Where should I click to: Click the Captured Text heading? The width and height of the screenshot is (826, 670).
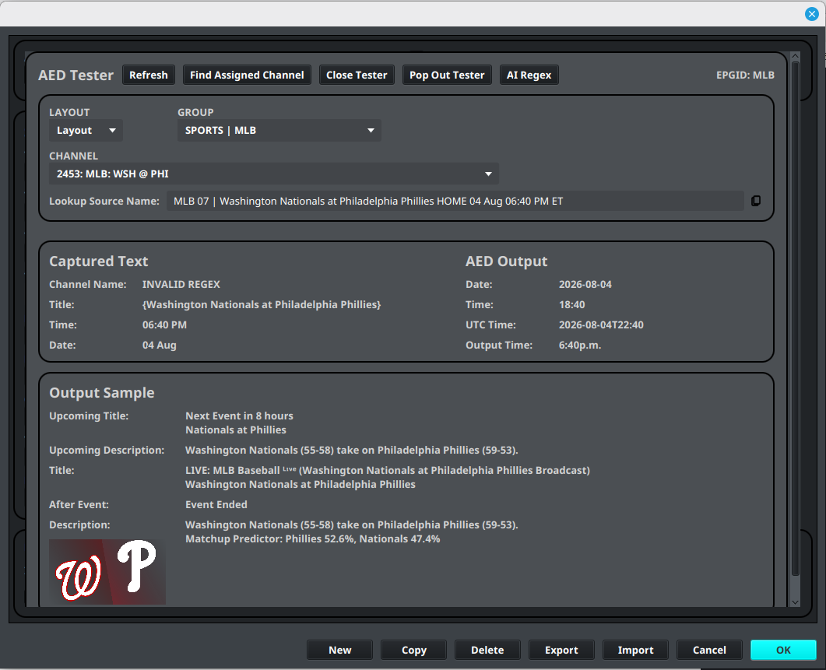99,261
